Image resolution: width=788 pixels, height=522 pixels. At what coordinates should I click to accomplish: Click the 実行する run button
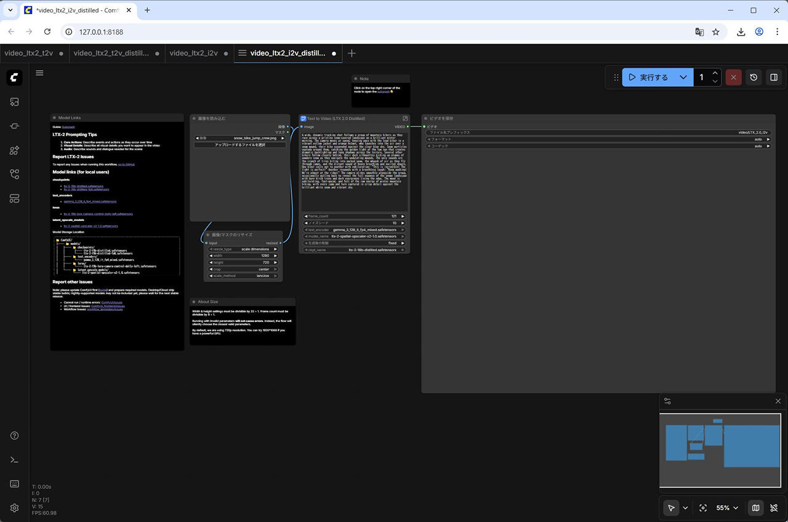pyautogui.click(x=648, y=78)
